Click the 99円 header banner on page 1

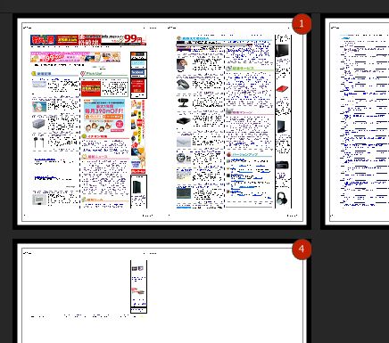pyautogui.click(x=88, y=40)
